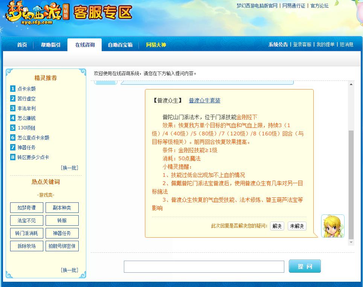Click the 解决 feedback button
The height and width of the screenshot is (287, 363).
tap(277, 226)
